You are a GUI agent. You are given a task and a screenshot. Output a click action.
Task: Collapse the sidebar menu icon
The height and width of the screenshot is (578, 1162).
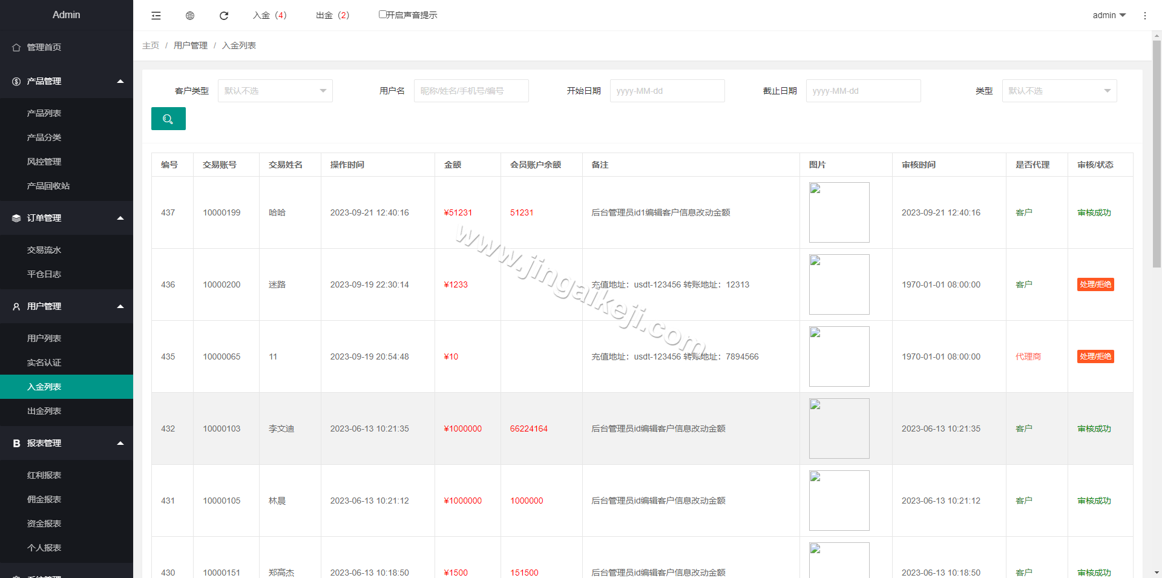tap(156, 15)
